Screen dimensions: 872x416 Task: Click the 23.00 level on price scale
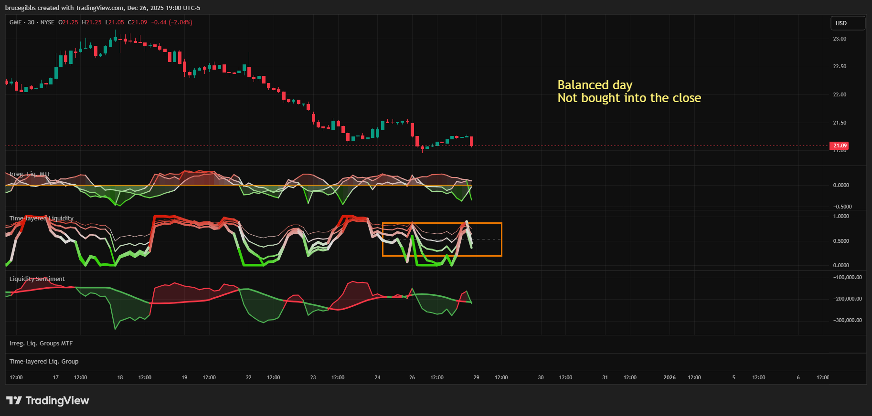click(x=840, y=39)
